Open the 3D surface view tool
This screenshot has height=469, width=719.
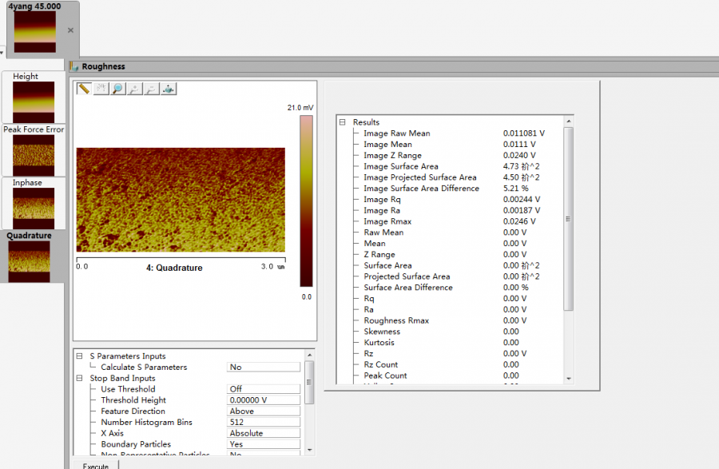click(x=169, y=89)
